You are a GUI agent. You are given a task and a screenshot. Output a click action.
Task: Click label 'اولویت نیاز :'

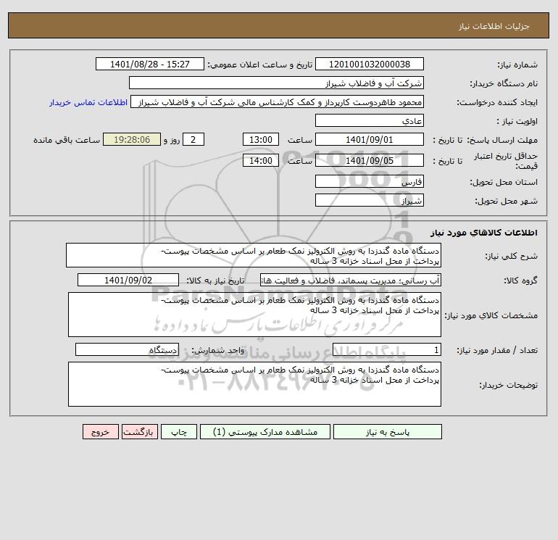click(517, 121)
